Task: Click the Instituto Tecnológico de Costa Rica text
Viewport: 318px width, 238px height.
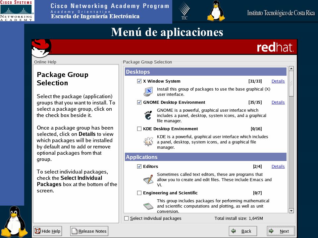Action: (281, 13)
